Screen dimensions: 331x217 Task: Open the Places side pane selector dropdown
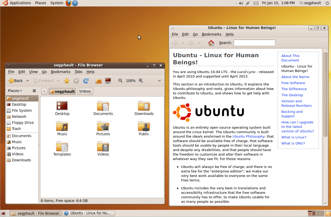tap(15, 91)
